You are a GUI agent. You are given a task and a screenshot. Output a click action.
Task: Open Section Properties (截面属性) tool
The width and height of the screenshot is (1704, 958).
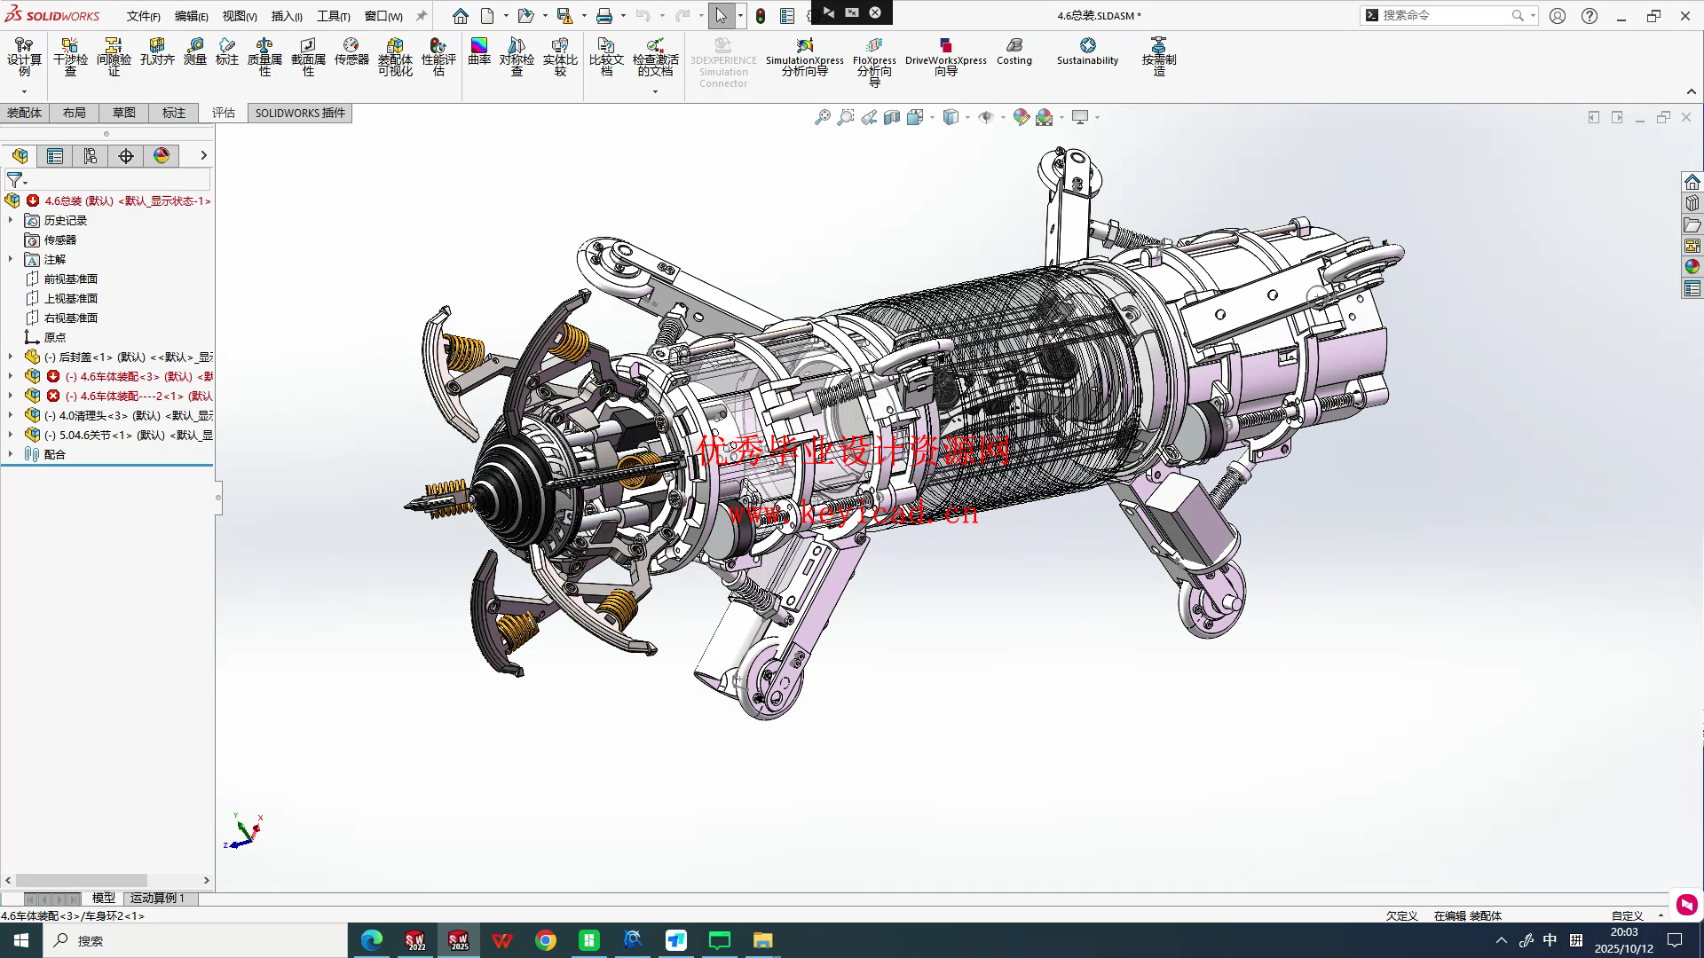point(308,55)
